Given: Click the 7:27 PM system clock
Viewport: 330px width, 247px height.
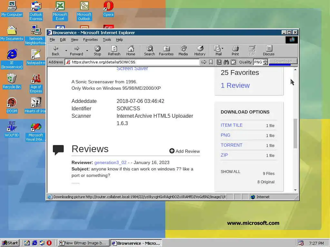Looking at the screenshot, I should click(x=316, y=243).
